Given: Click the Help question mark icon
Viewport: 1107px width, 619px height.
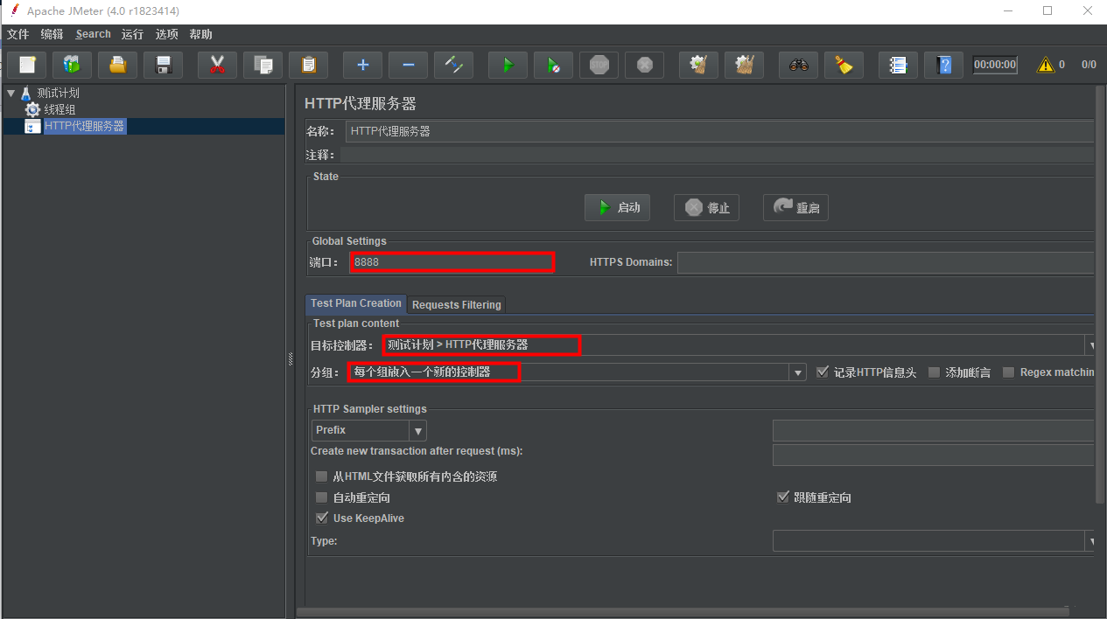Looking at the screenshot, I should tap(943, 65).
